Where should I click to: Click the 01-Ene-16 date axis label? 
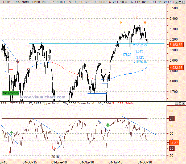(59, 162)
